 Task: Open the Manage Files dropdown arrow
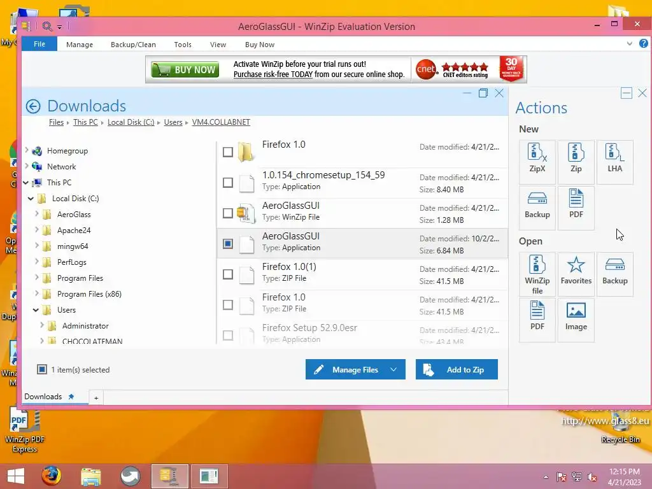393,369
